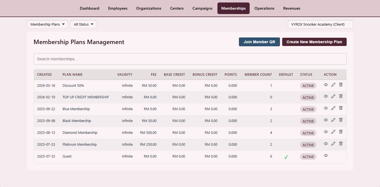
Task: Delete the Diamond Membership plan
Action: 341,132
